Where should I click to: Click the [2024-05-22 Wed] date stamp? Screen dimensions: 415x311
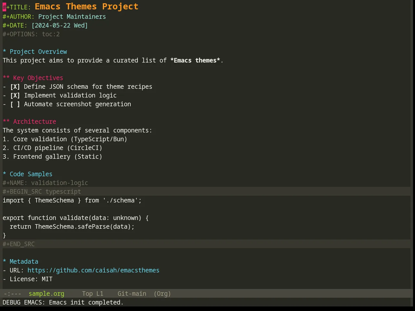60,26
